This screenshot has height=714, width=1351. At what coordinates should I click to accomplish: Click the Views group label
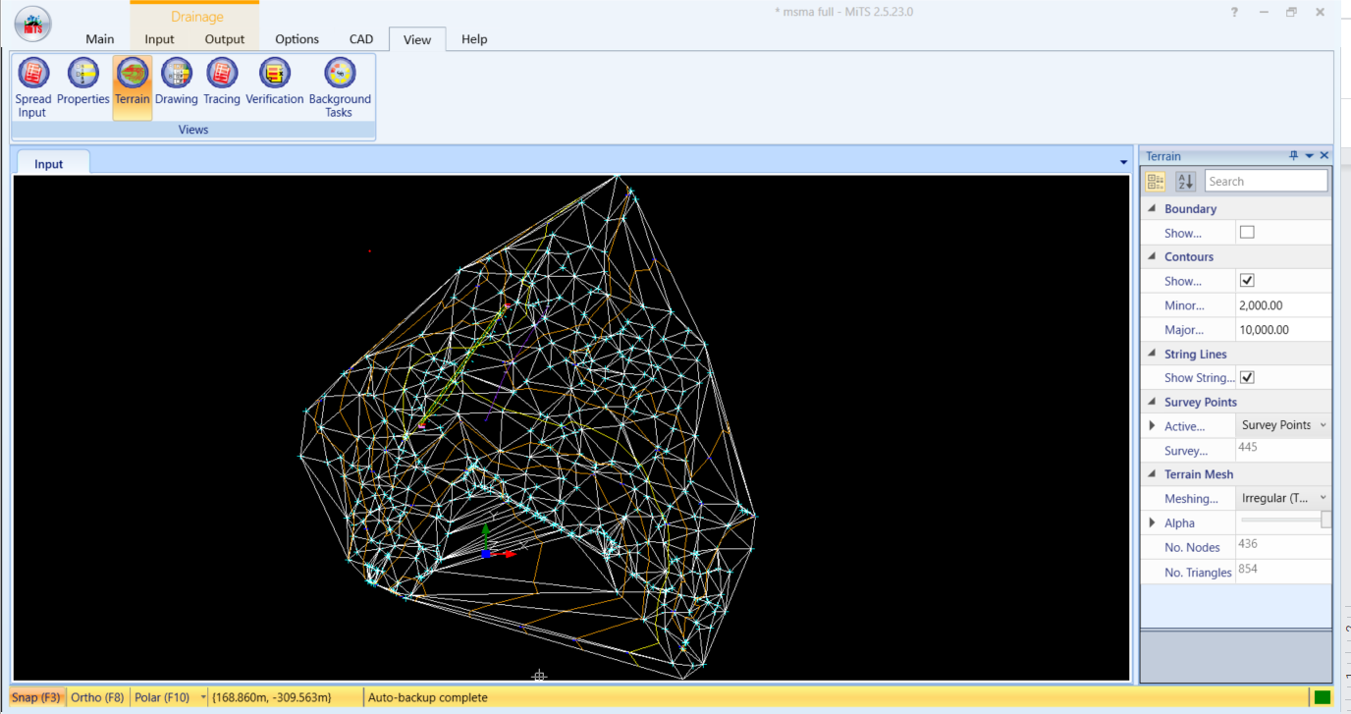point(193,130)
